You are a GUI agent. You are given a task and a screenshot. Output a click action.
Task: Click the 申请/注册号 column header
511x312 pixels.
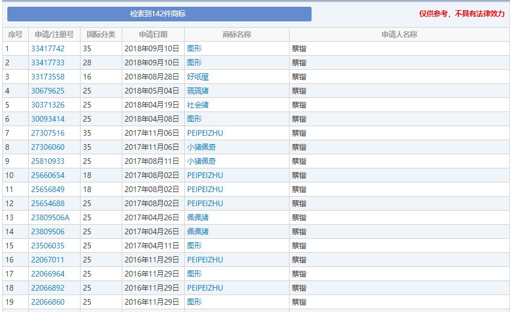coord(54,34)
